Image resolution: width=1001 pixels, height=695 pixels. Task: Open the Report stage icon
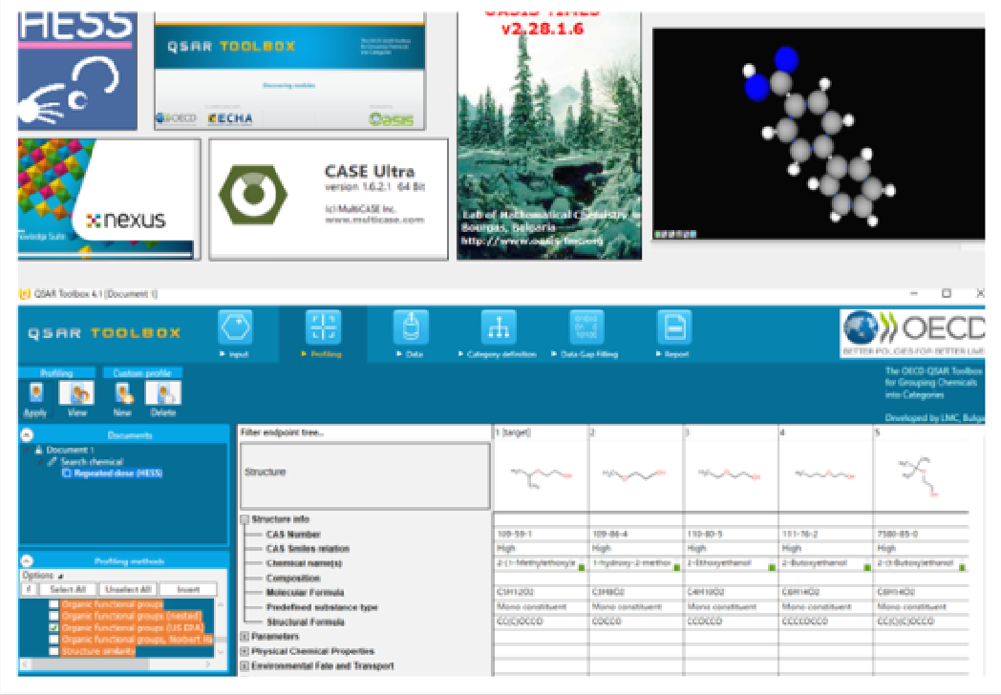pos(674,327)
